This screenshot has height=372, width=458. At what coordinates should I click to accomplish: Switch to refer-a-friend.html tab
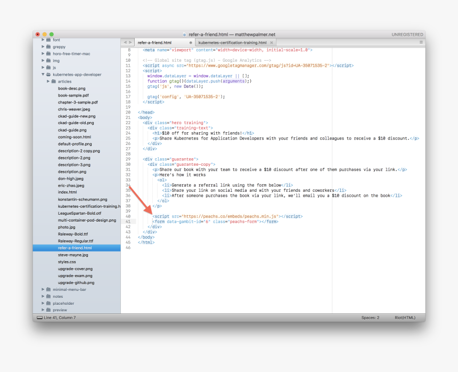pos(154,43)
